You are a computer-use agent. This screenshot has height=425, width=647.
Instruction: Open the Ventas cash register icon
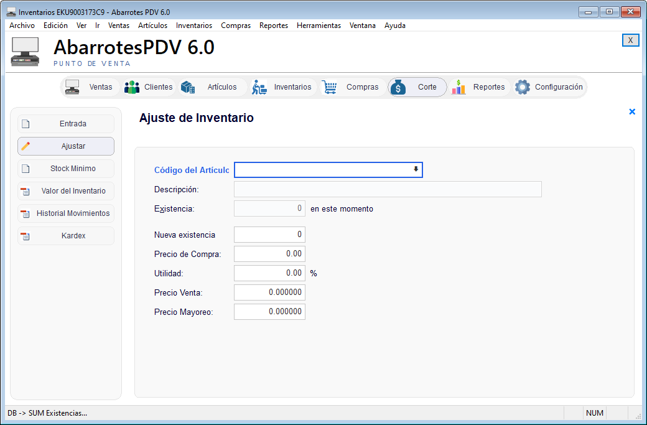(x=72, y=87)
